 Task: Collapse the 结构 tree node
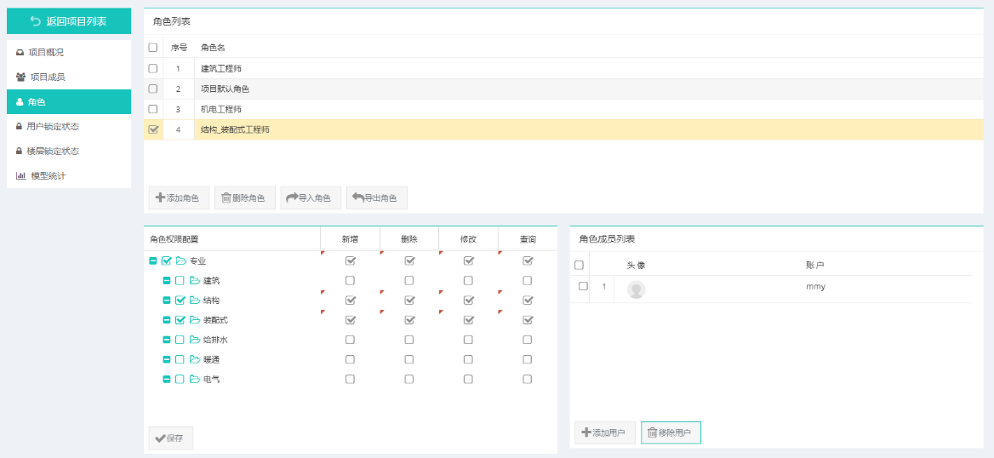point(167,301)
